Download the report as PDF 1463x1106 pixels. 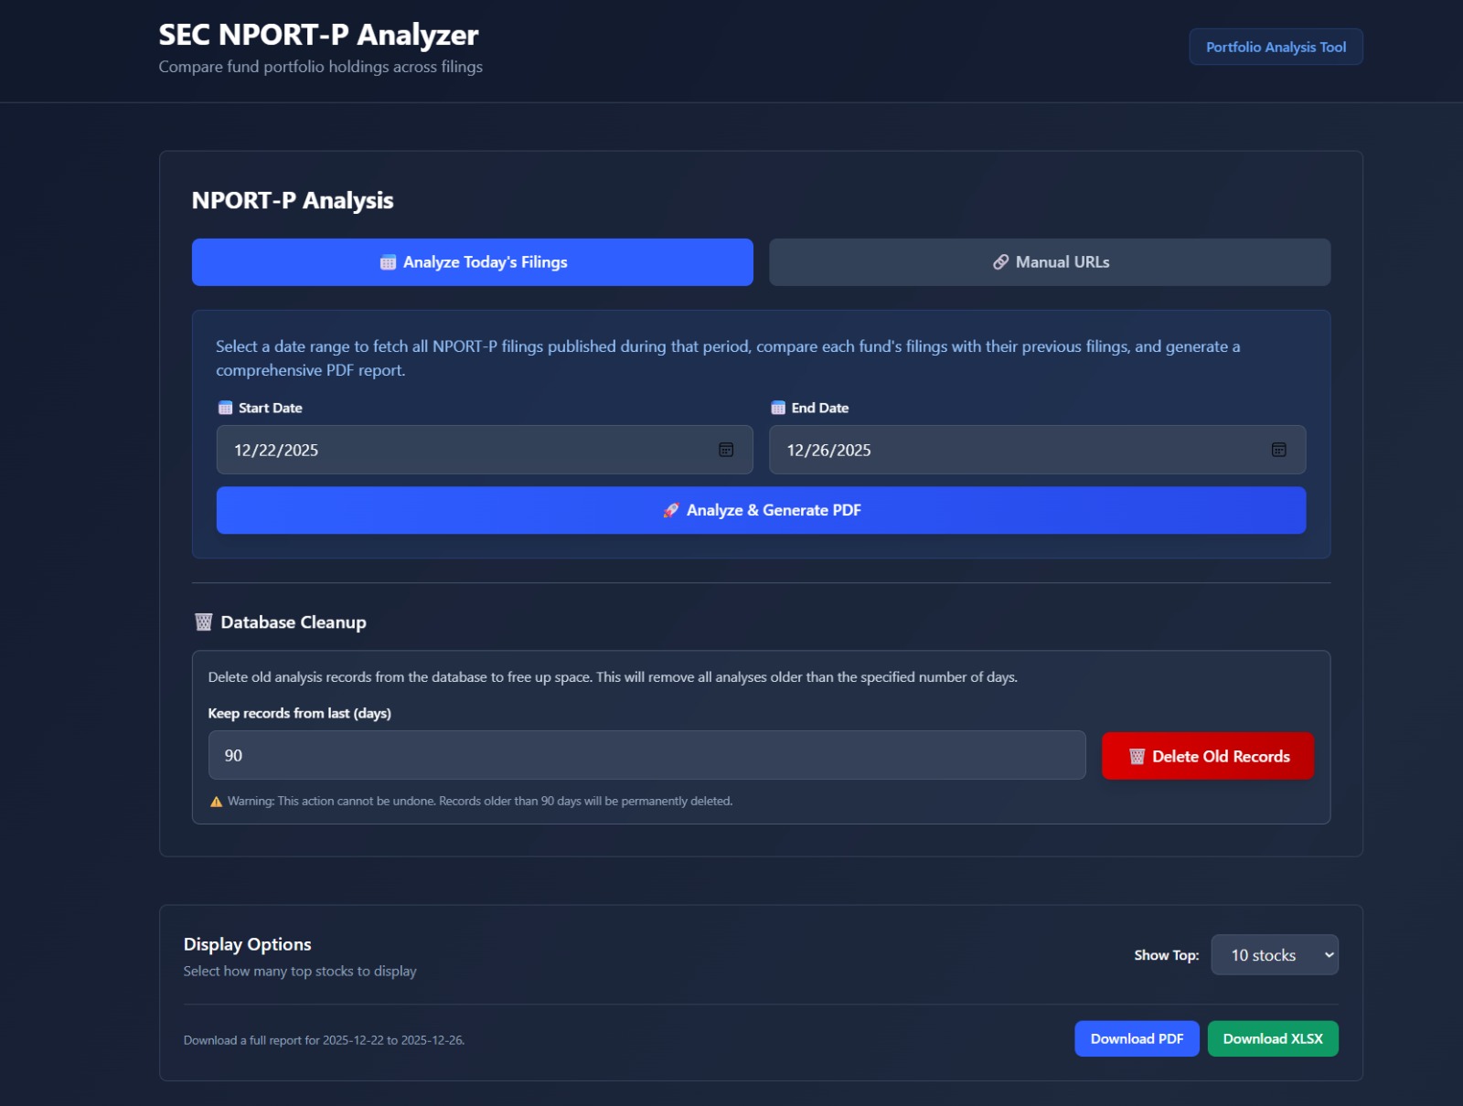click(x=1137, y=1038)
